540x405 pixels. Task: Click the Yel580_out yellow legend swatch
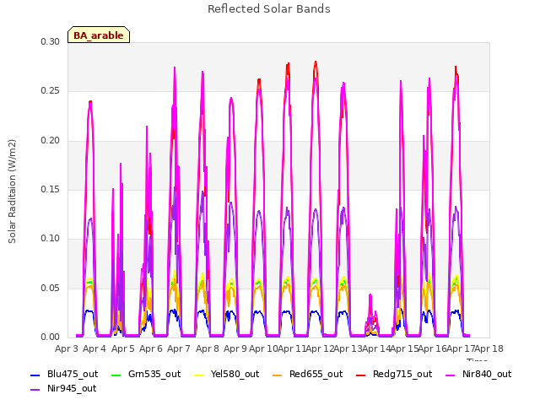tap(199, 375)
